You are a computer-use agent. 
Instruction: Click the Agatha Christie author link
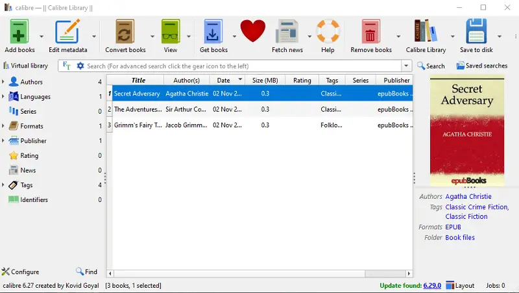pos(468,197)
